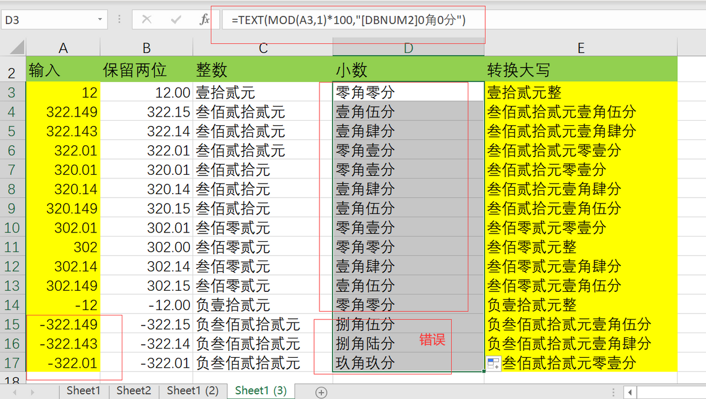
Task: Switch to the Sheet1 (2) tab
Action: click(x=192, y=390)
